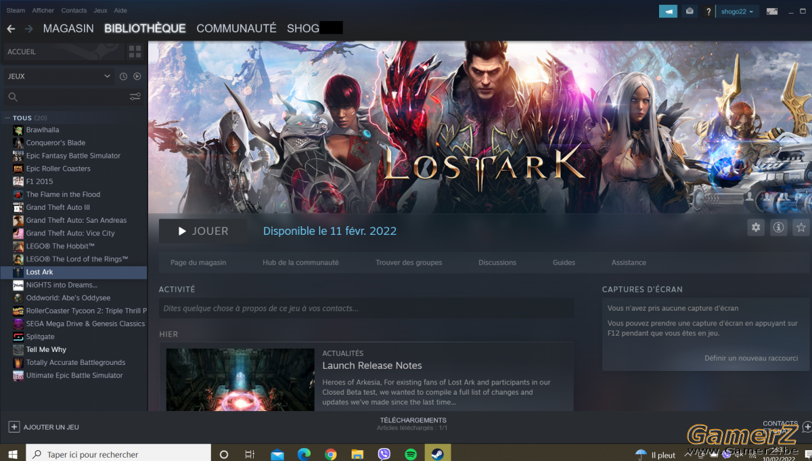
Task: Click the Brawlhalla game icon
Action: 18,130
